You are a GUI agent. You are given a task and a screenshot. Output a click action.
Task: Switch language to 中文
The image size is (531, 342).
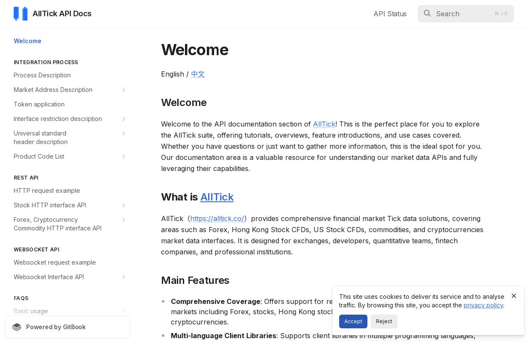coord(198,74)
